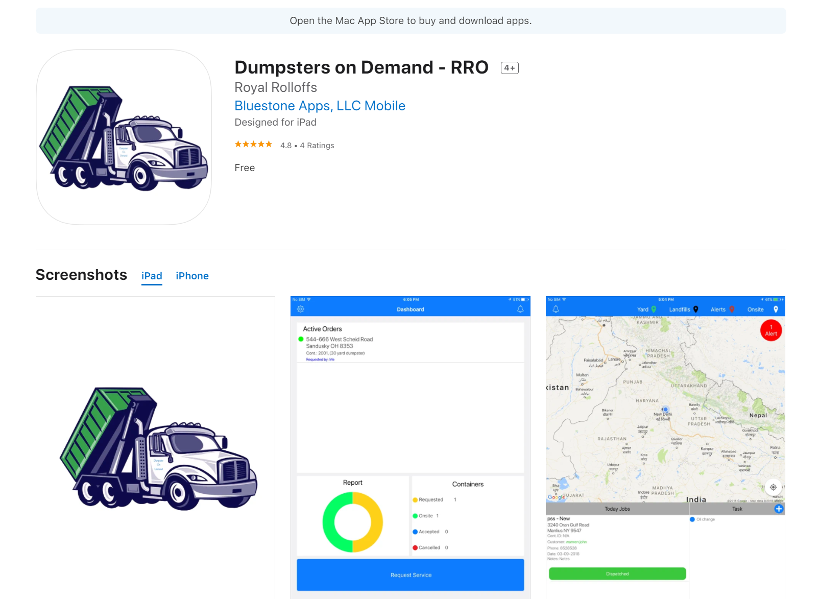Open the map view screenshot thumbnail
820x599 pixels.
point(665,447)
